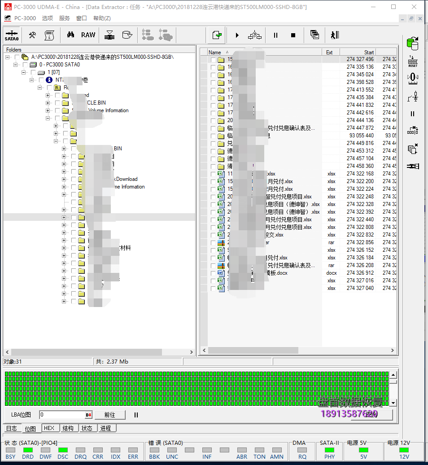Click the SATA0 port icon
This screenshot has height=465, width=428.
[12, 35]
